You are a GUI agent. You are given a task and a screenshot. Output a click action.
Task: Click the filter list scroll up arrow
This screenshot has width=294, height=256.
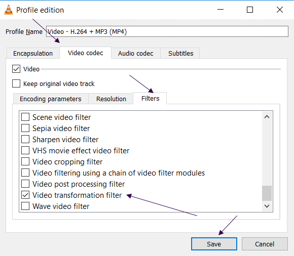point(267,117)
